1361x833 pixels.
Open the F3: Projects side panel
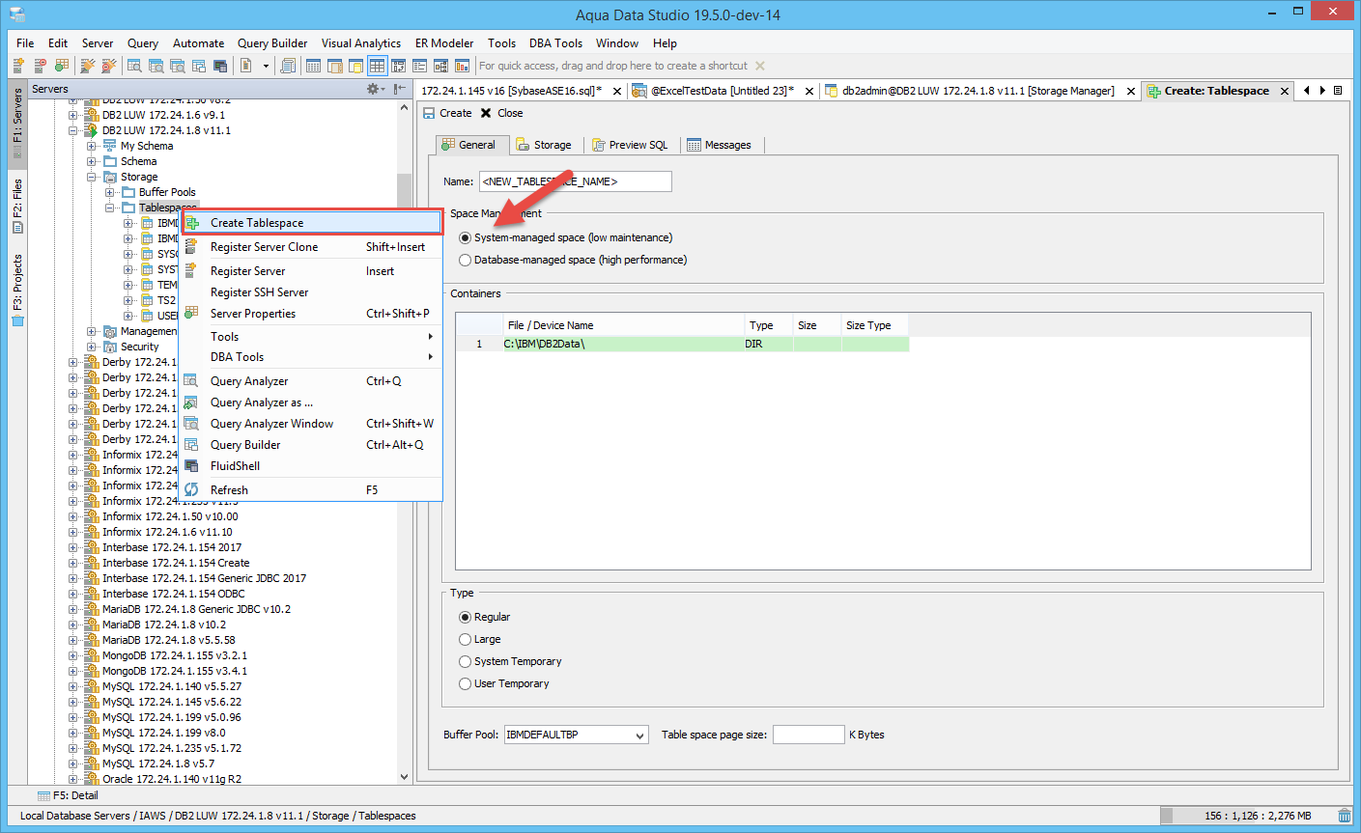17,291
